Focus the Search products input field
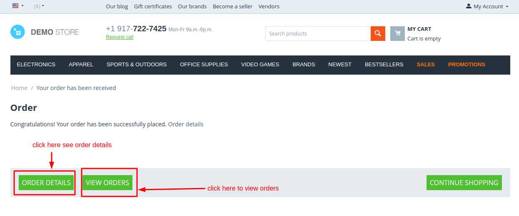 click(x=317, y=33)
